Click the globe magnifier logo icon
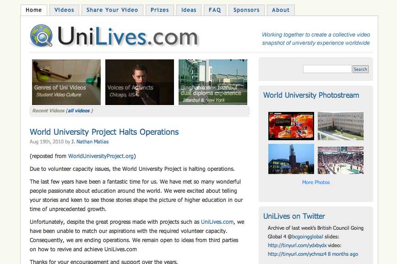The image size is (397, 264). (x=41, y=36)
